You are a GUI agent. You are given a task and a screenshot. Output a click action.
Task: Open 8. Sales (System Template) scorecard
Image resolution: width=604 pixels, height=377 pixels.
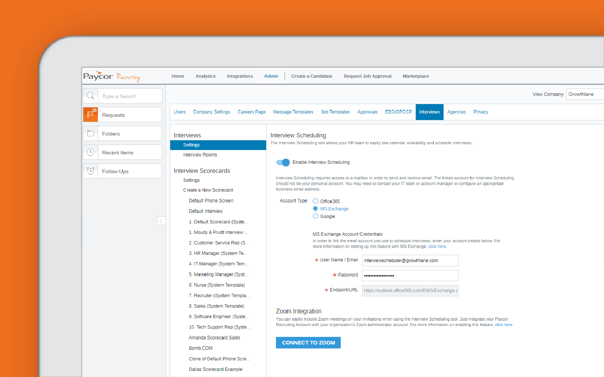pyautogui.click(x=217, y=306)
